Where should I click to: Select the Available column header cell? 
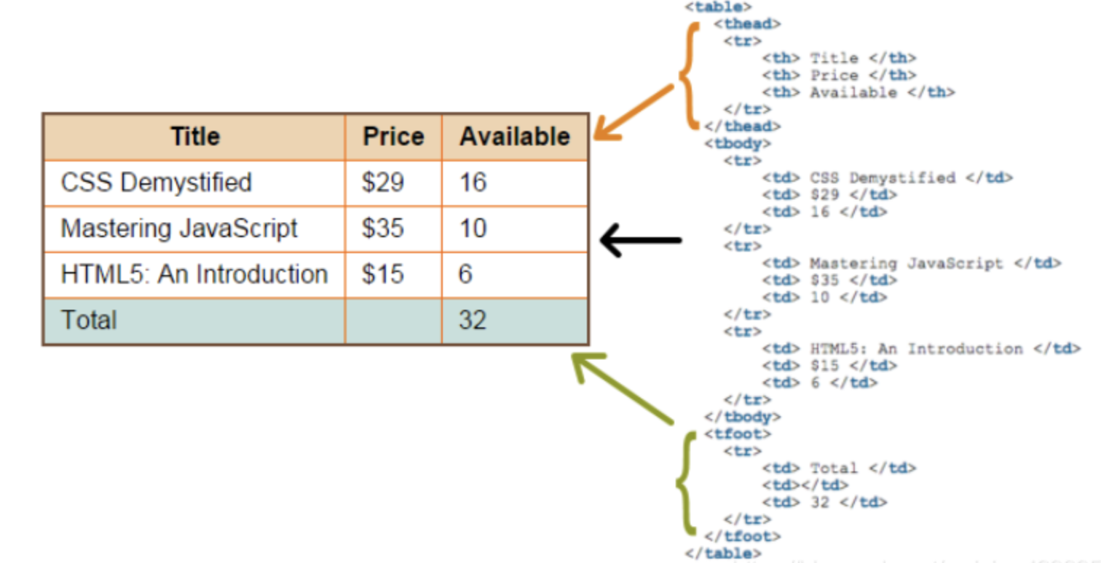(x=514, y=137)
